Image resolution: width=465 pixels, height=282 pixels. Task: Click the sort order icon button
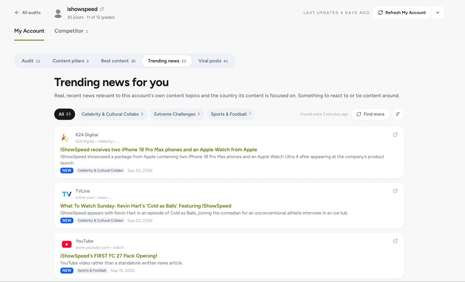(x=398, y=114)
